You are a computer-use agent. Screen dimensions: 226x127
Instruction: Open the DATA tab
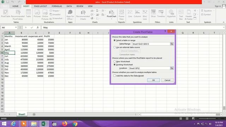pos(69,6)
